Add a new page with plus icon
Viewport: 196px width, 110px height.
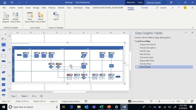(41, 96)
